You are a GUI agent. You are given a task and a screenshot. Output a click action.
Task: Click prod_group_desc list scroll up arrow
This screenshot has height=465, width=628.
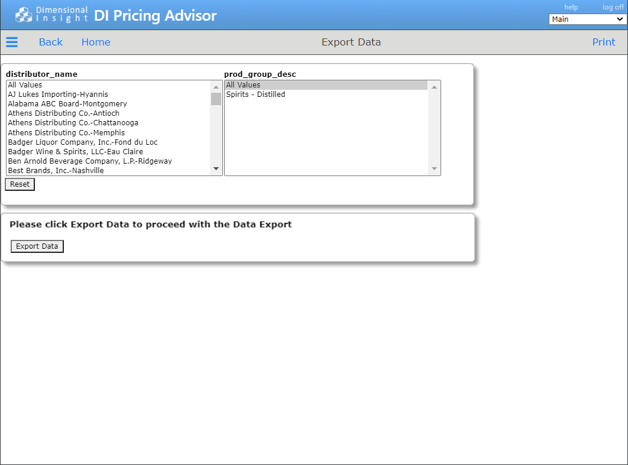434,87
